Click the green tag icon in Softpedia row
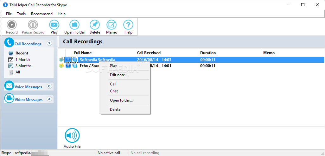Image resolution: width=325 pixels, height=156 pixels. [61, 60]
